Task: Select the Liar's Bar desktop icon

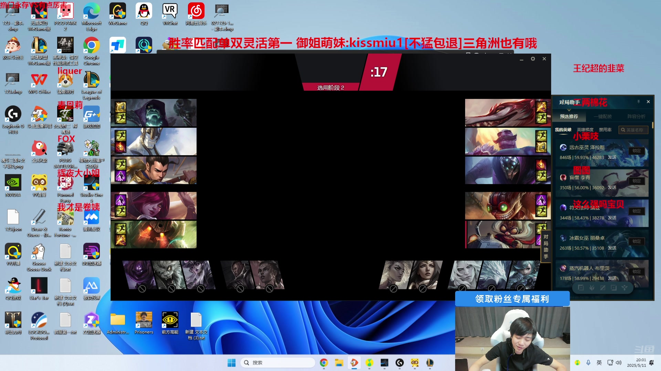Action: point(39,289)
